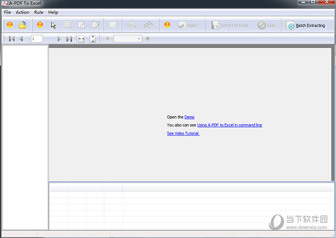The height and width of the screenshot is (238, 336).
Task: Click the table layout icon after separator
Action: (x=113, y=25)
